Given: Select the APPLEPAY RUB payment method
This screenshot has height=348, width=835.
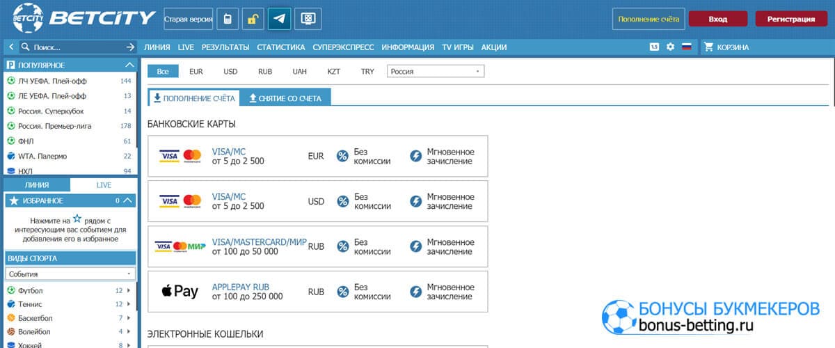Looking at the screenshot, I should (318, 292).
